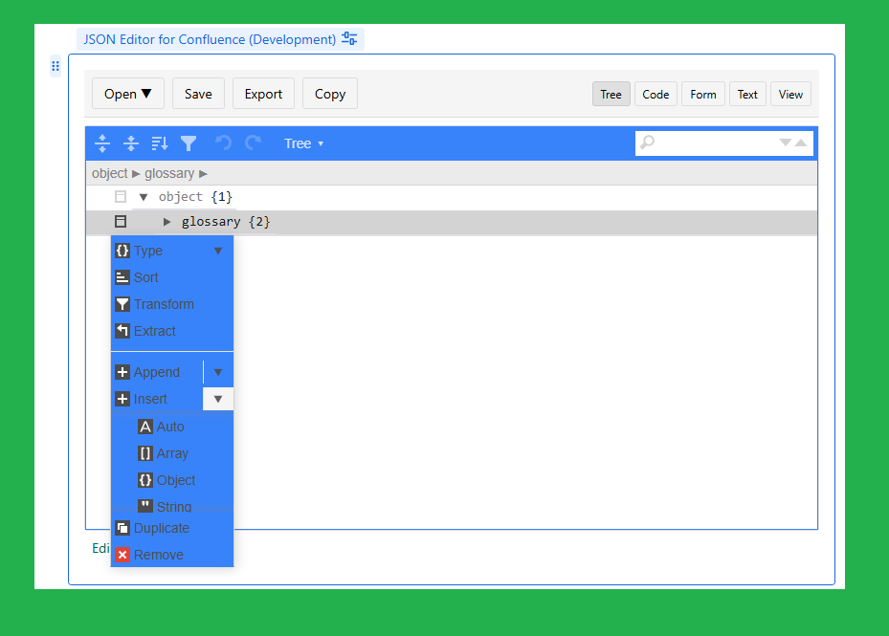This screenshot has height=636, width=889.
Task: Click the search magnifier icon
Action: [647, 143]
